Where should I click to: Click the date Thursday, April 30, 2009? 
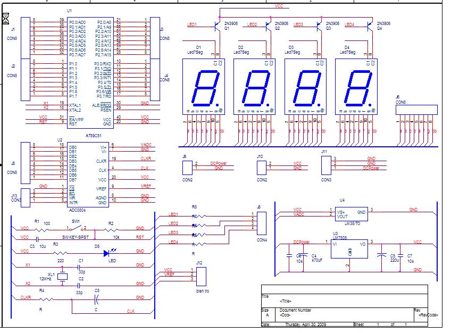[x=305, y=324]
